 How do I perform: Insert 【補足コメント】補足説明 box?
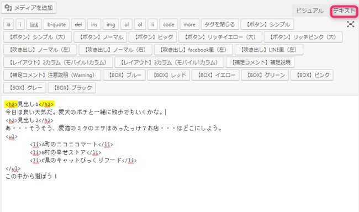coord(260,62)
